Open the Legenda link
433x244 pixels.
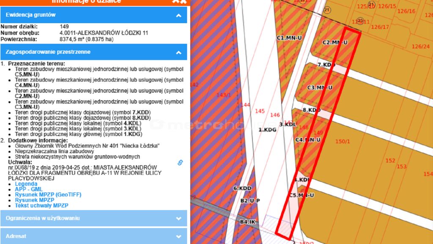coord(26,184)
